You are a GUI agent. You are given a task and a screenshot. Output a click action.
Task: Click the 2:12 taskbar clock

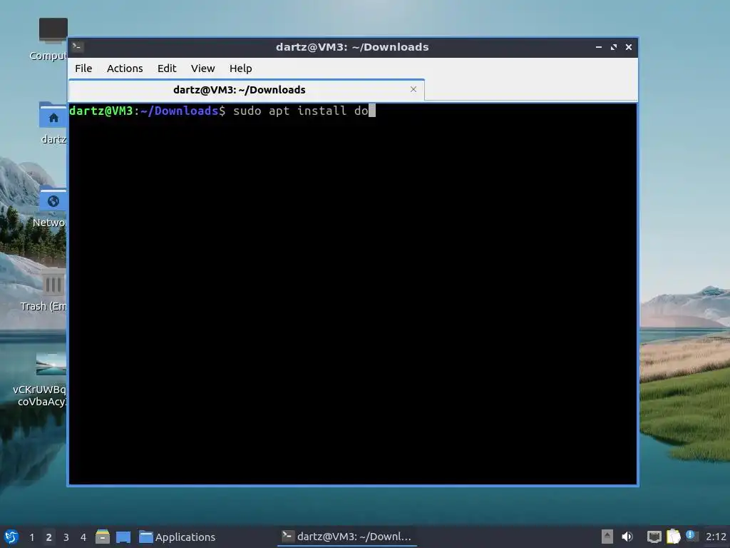tap(716, 537)
